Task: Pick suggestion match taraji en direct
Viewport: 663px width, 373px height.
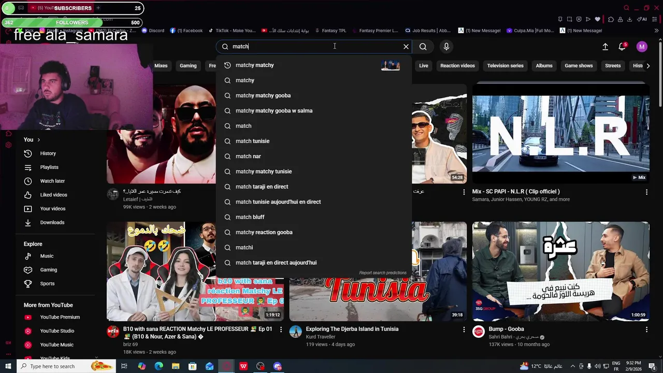Action: click(x=314, y=187)
